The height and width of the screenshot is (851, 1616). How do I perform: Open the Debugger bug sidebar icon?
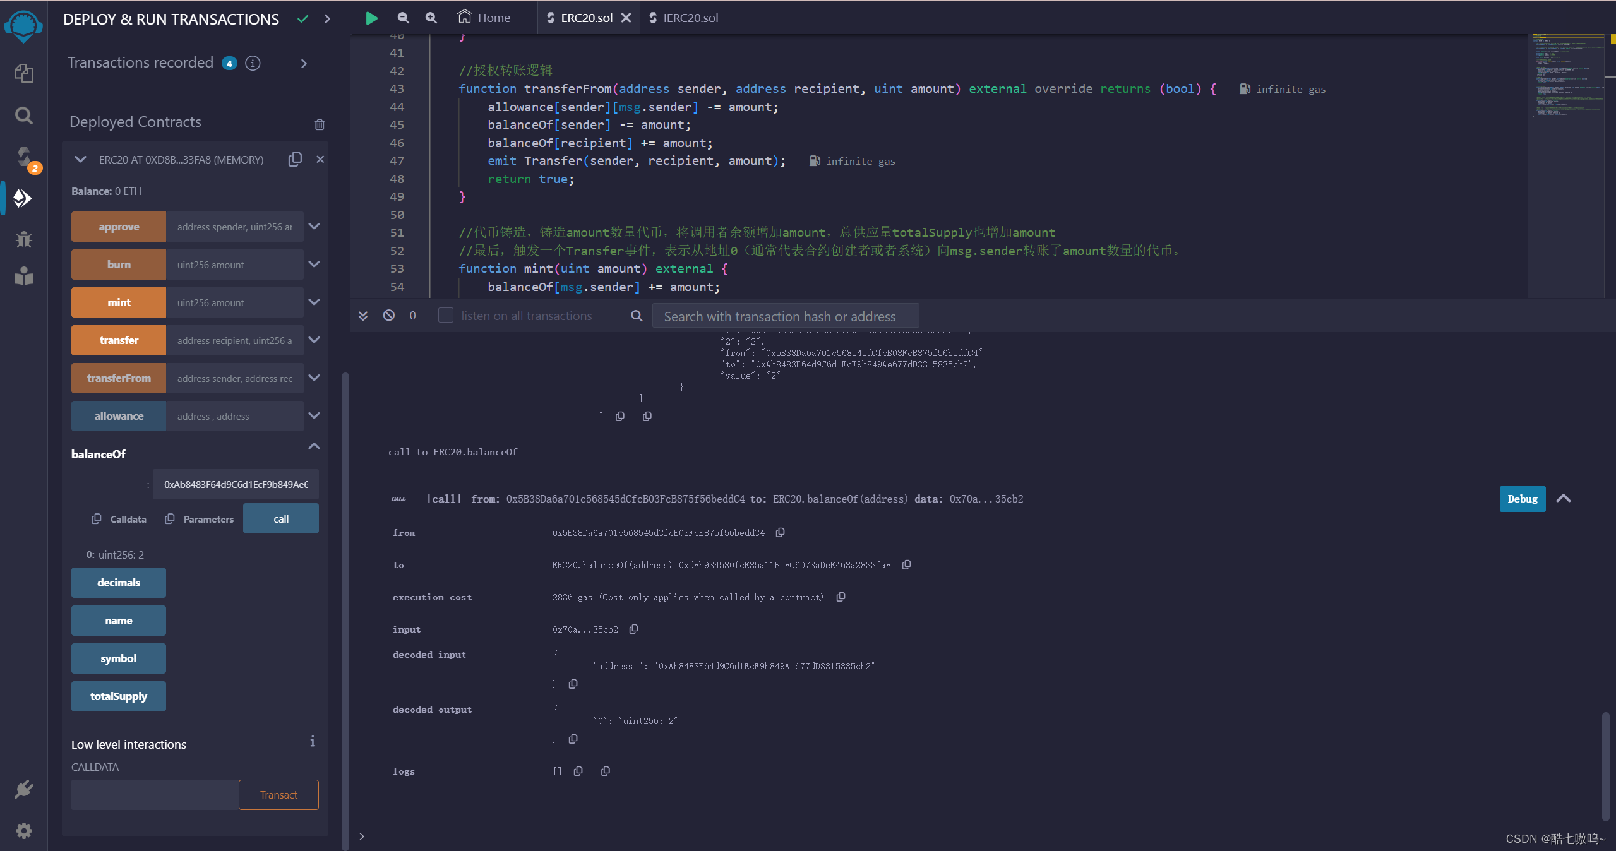point(23,239)
